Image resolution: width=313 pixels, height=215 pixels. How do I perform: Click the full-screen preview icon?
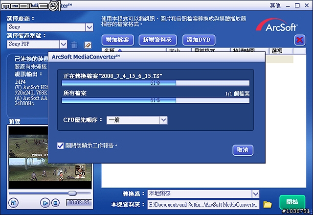(13, 203)
